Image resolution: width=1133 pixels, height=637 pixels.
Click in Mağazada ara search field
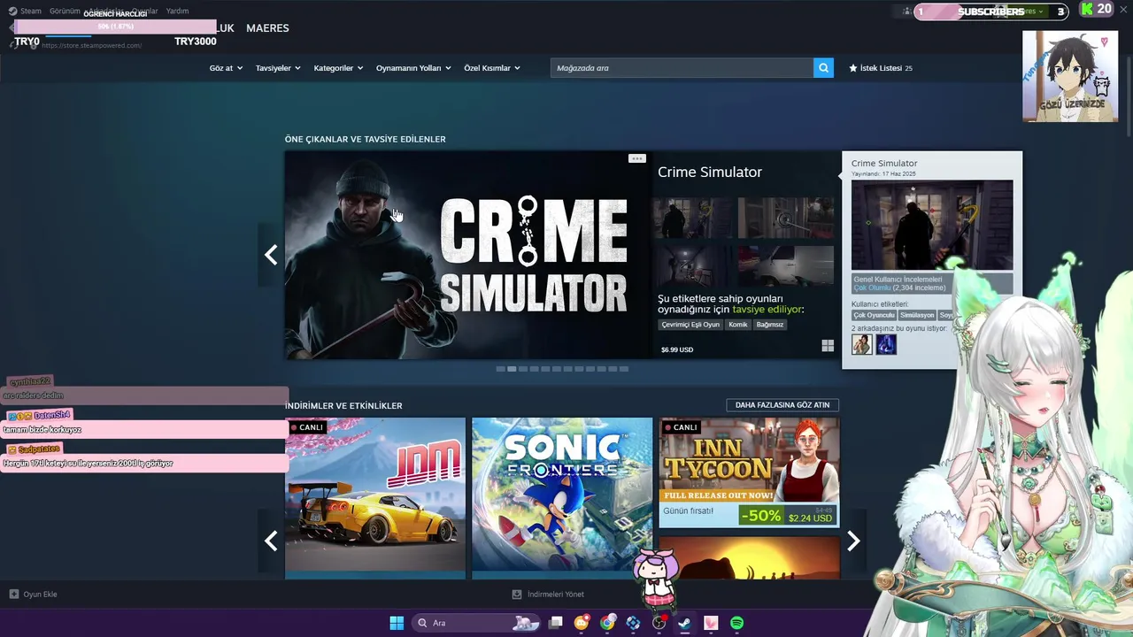pos(682,68)
